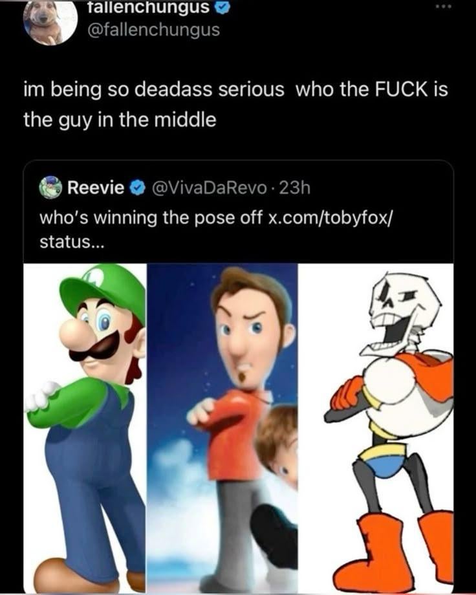Open Reevie's display name in quoted tweet
This screenshot has height=595, width=476.
[x=96, y=188]
